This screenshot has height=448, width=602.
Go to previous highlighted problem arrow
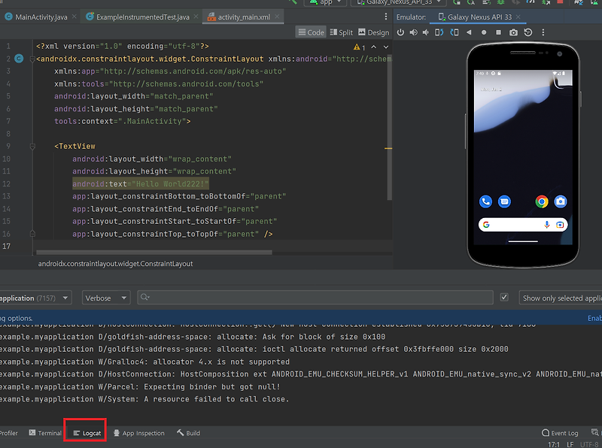click(373, 47)
